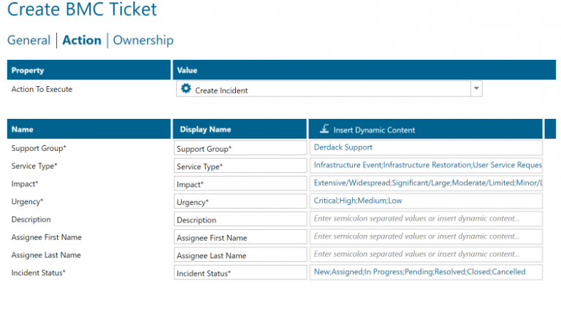Image resolution: width=561 pixels, height=321 pixels.
Task: Switch to the General tab
Action: (x=28, y=40)
